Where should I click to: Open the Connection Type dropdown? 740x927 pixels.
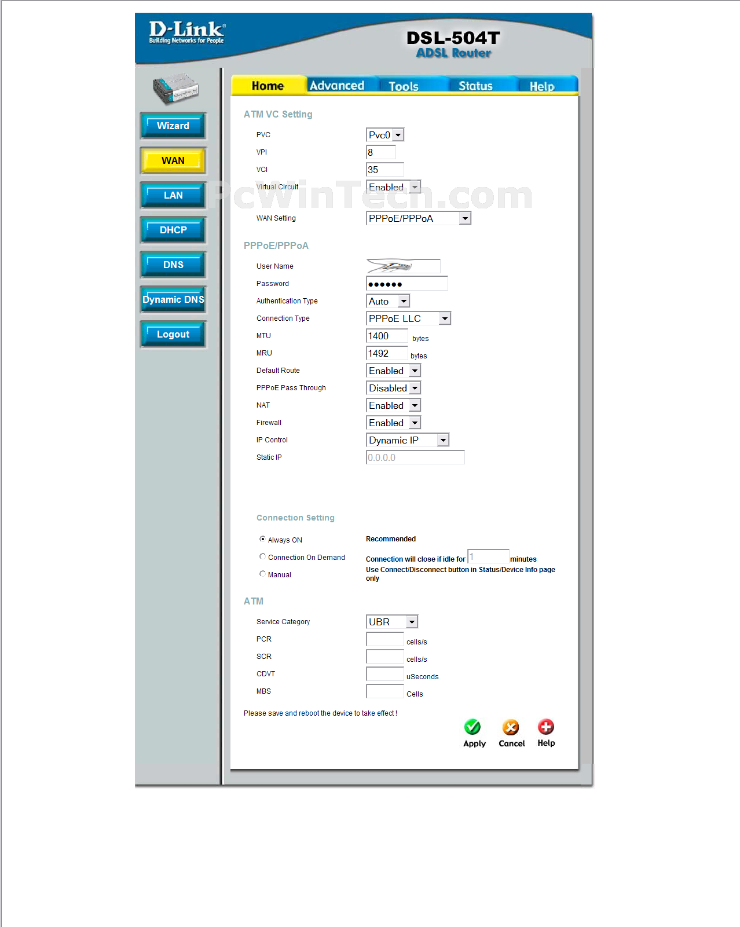point(408,318)
